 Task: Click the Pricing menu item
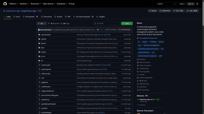click(x=71, y=4)
